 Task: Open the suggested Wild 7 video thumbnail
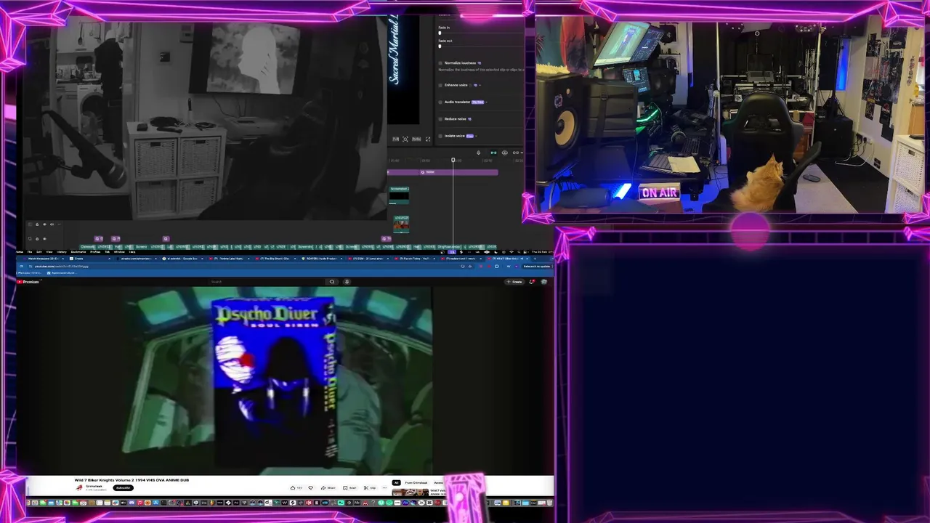tap(411, 492)
